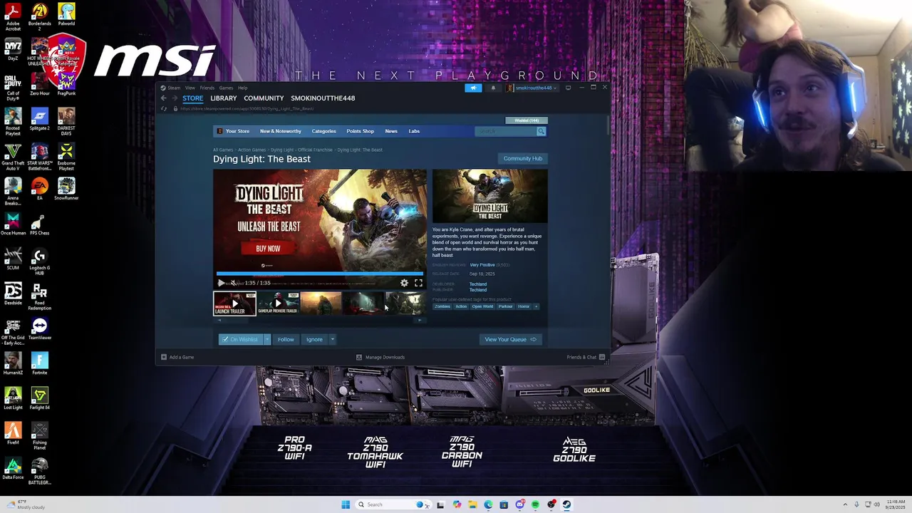This screenshot has width=912, height=513.
Task: Open EA app desktop icon
Action: tap(39, 189)
